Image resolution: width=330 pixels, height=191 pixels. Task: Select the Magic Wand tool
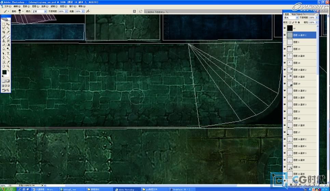coord(8,28)
